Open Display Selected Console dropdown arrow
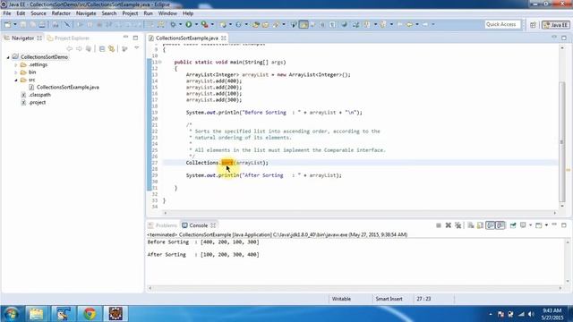Viewport: 573px width, 322px height. 530,225
